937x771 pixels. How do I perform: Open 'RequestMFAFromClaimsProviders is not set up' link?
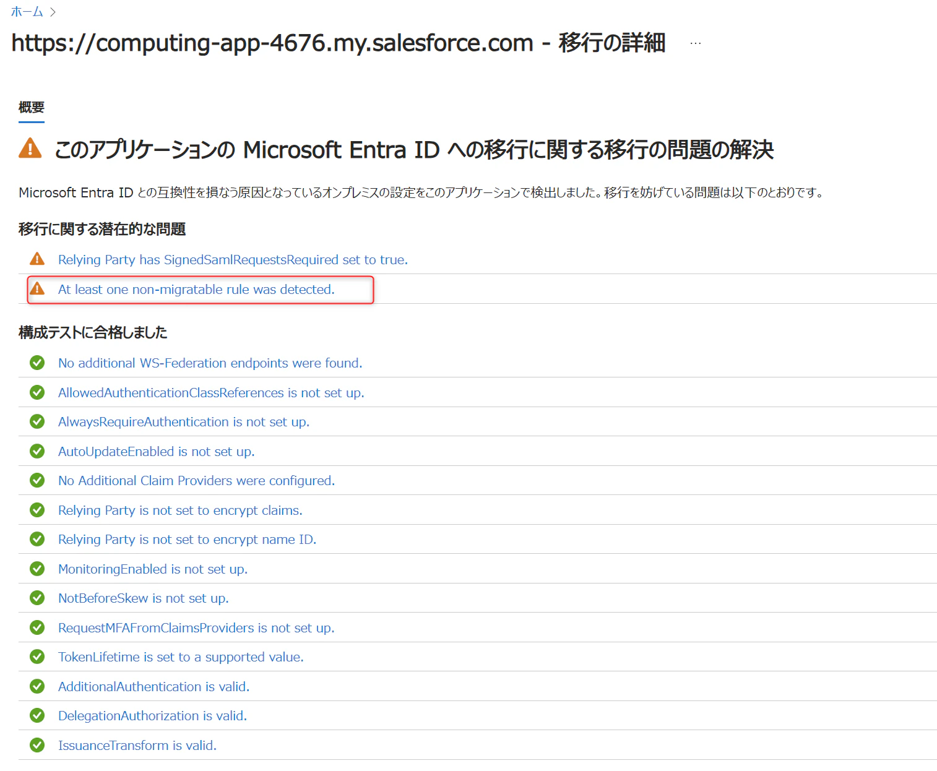click(x=196, y=628)
